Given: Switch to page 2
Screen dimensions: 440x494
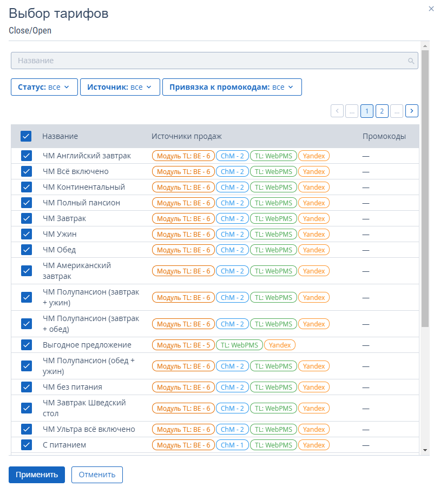Looking at the screenshot, I should [382, 111].
